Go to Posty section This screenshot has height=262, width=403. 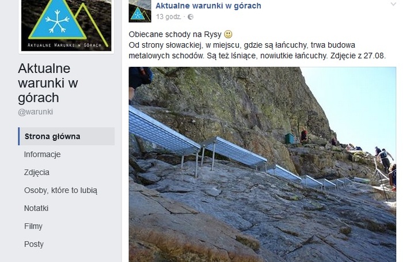[x=33, y=244]
